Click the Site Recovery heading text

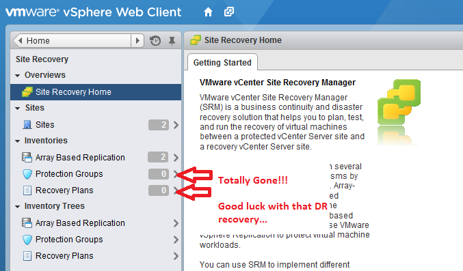[42, 59]
